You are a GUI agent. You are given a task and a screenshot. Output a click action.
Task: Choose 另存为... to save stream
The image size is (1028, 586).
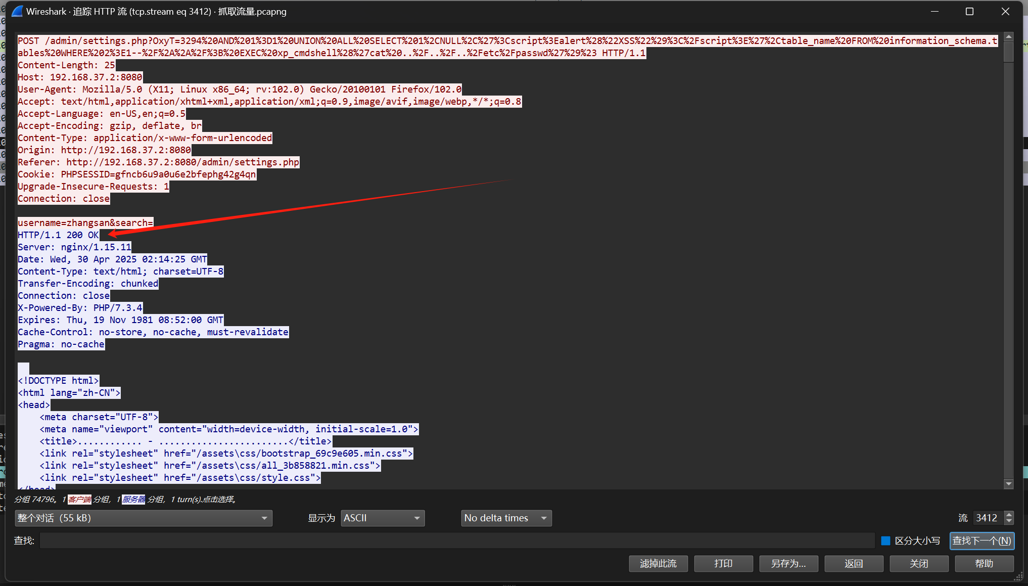coord(788,563)
